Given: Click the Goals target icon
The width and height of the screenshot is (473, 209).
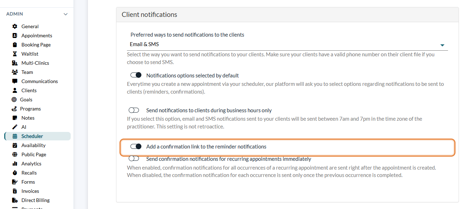Looking at the screenshot, I should coord(14,100).
